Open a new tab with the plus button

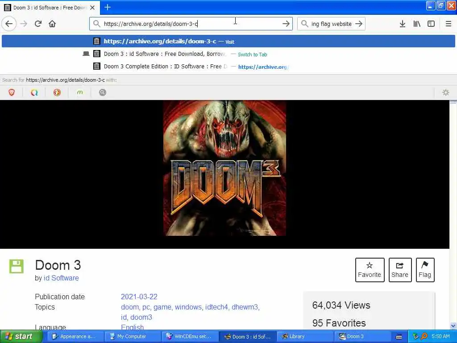(x=108, y=7)
